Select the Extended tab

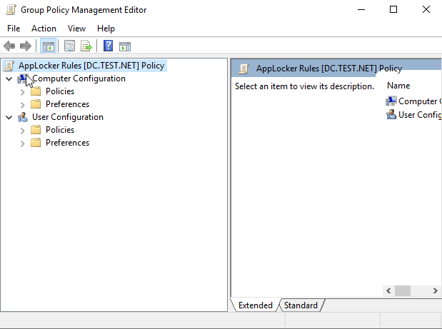coord(255,305)
